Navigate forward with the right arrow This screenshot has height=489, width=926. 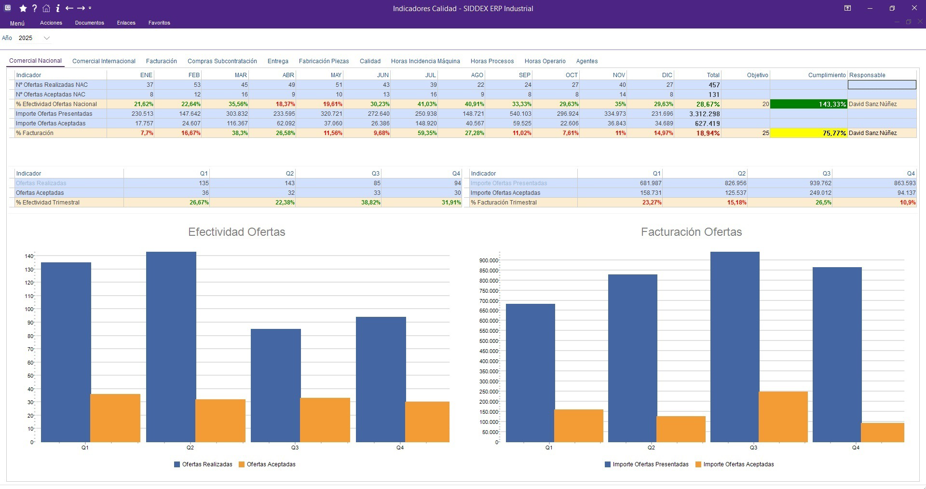pos(81,8)
